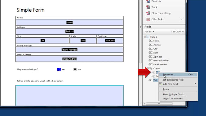Image resolution: width=206 pixels, height=116 pixels.
Task: Click the Contact radio group icon
Action: click(x=151, y=68)
